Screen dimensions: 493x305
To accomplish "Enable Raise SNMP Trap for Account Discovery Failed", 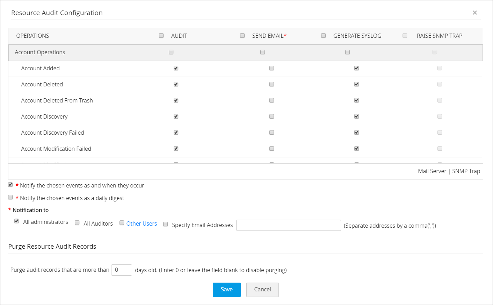I will point(440,132).
